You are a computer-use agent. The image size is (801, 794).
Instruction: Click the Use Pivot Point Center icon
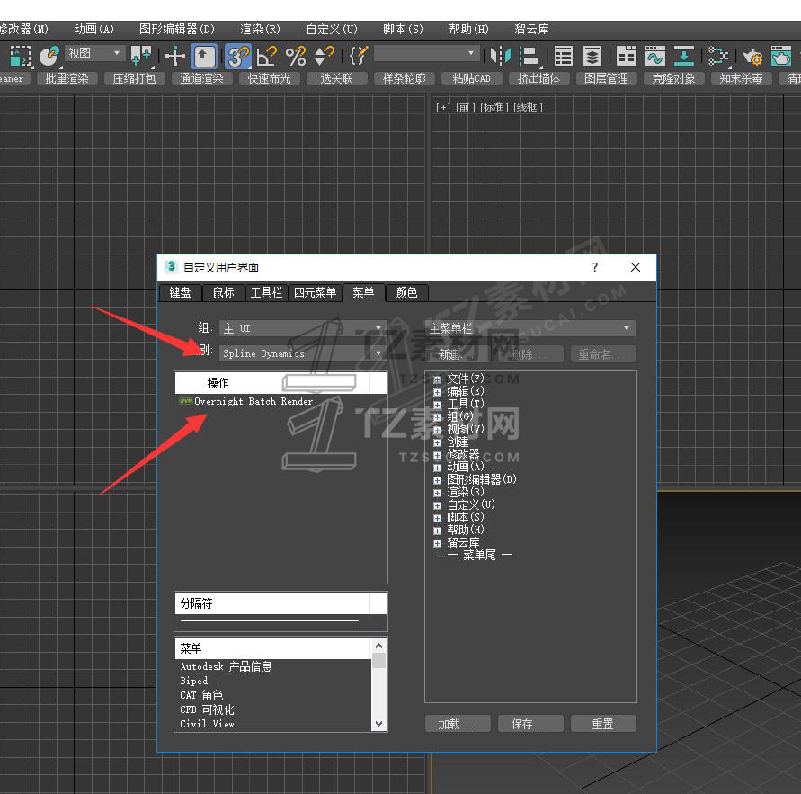coord(141,56)
